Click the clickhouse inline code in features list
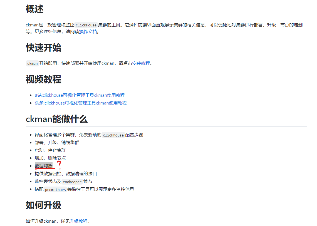 point(113,135)
